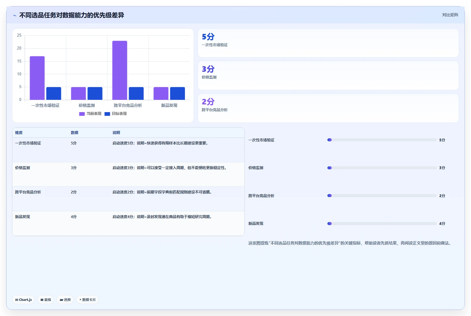Image resolution: width=471 pixels, height=316 pixels.
Task: Click the page title 不同选品任务对数据能力的优先级差异
Action: (72, 15)
